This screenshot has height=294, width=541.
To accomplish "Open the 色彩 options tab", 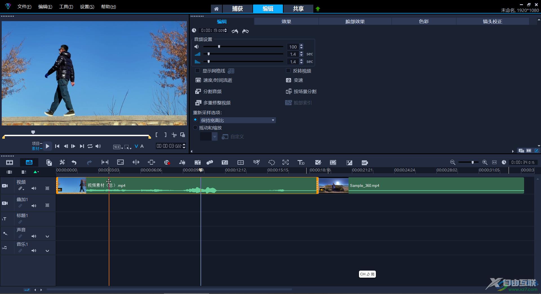I will 424,21.
